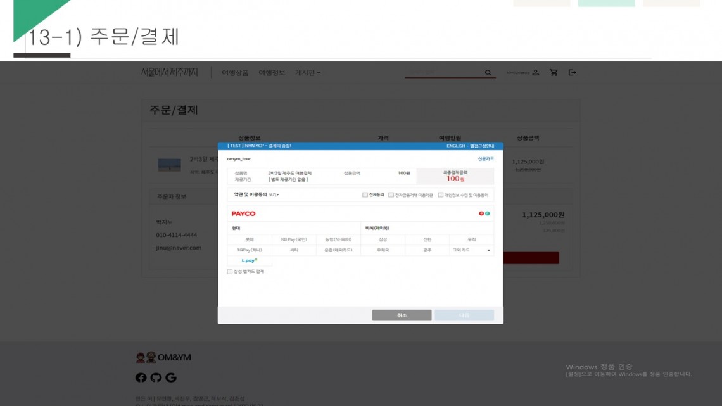The image size is (722, 406).
Task: Open the shopping cart icon
Action: (x=554, y=73)
